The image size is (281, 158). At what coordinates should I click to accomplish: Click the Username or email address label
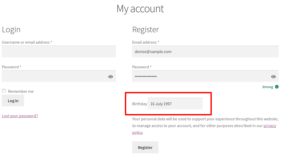point(26,42)
